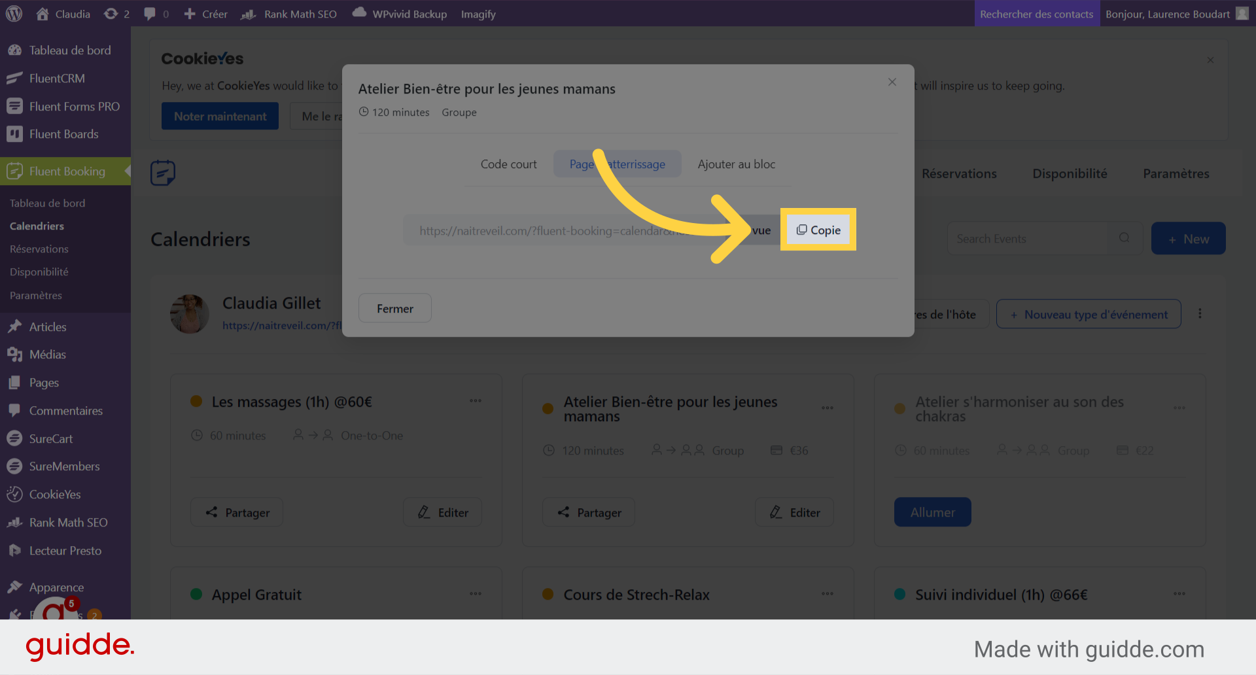Viewport: 1256px width, 675px height.
Task: Click Editer on Atelier Bien-être card
Action: tap(795, 512)
